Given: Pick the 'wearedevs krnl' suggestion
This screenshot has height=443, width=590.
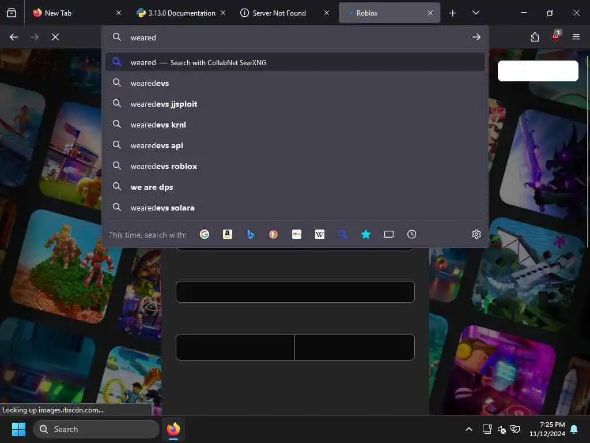Looking at the screenshot, I should (295, 125).
